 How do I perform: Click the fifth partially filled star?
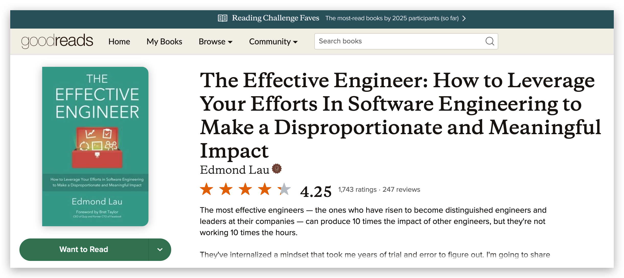(284, 189)
